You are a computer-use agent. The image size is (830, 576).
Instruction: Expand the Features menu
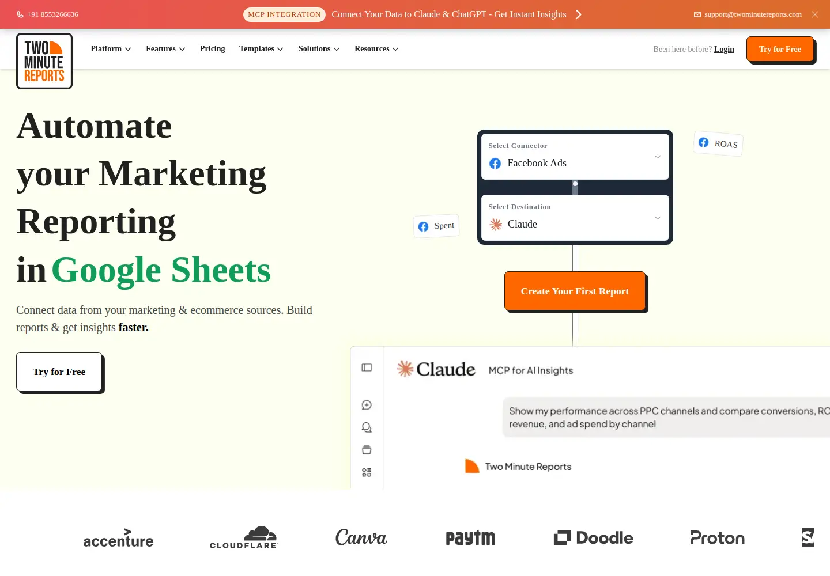165,49
